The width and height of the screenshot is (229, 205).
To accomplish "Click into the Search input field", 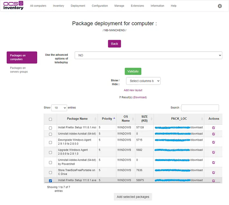I will pos(200,108).
